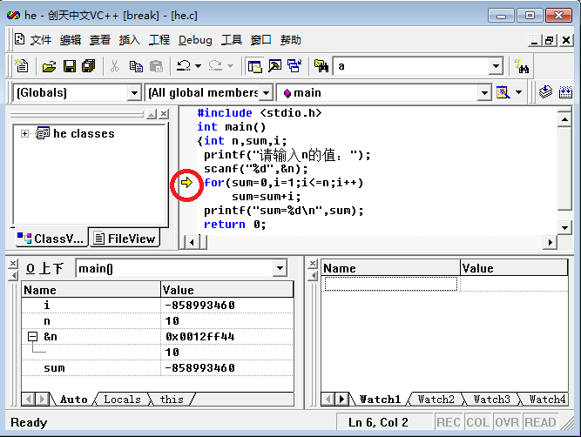Click the Copy icon
Image resolution: width=581 pixels, height=437 pixels.
coord(136,66)
